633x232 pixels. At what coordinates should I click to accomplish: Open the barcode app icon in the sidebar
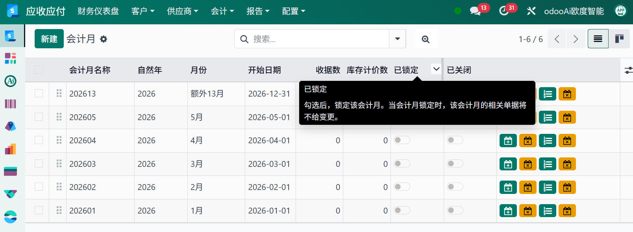(10, 104)
